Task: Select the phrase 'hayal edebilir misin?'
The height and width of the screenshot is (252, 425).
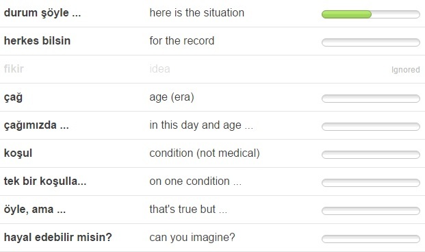Action: point(57,238)
